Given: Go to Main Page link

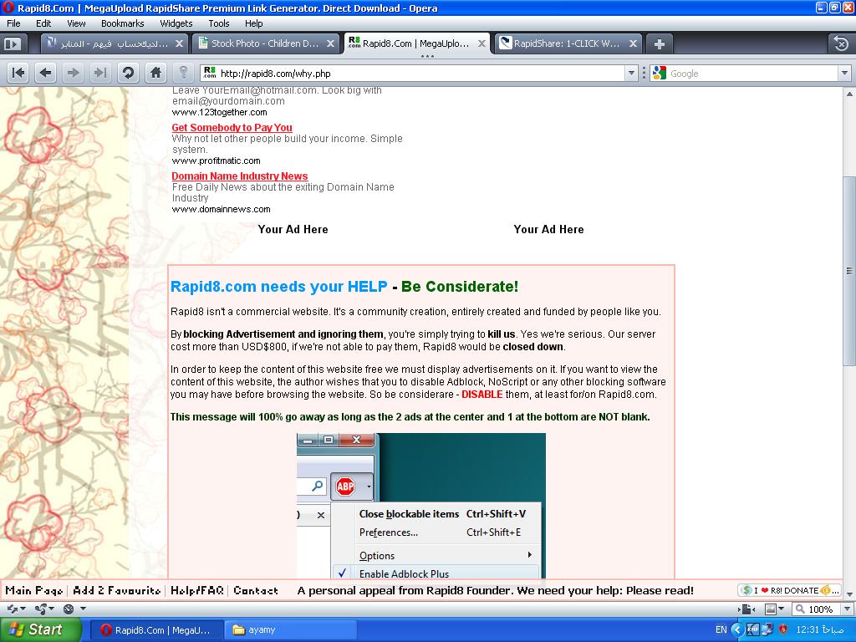Looking at the screenshot, I should click(x=33, y=590).
